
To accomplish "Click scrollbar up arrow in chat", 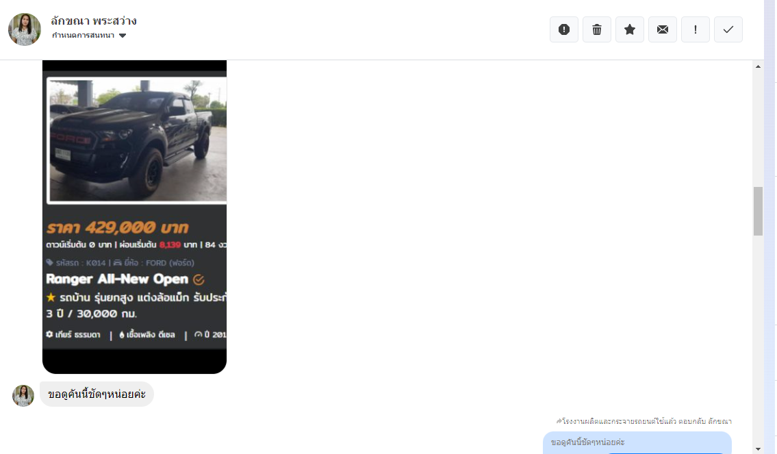I will (758, 66).
